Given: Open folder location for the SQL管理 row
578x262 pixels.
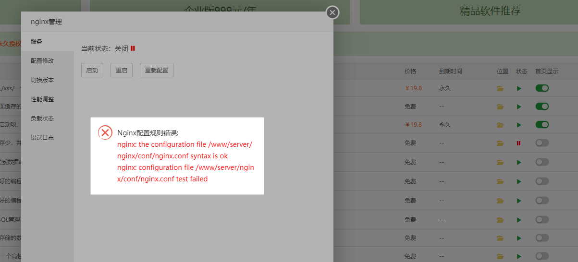Looking at the screenshot, I should (500, 220).
